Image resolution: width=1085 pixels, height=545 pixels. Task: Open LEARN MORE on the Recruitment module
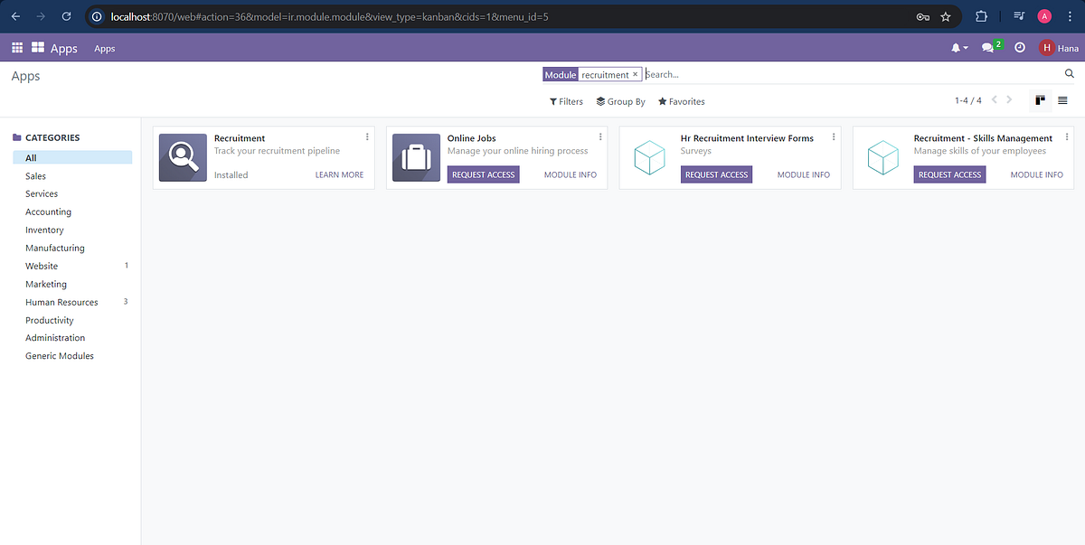pyautogui.click(x=339, y=174)
